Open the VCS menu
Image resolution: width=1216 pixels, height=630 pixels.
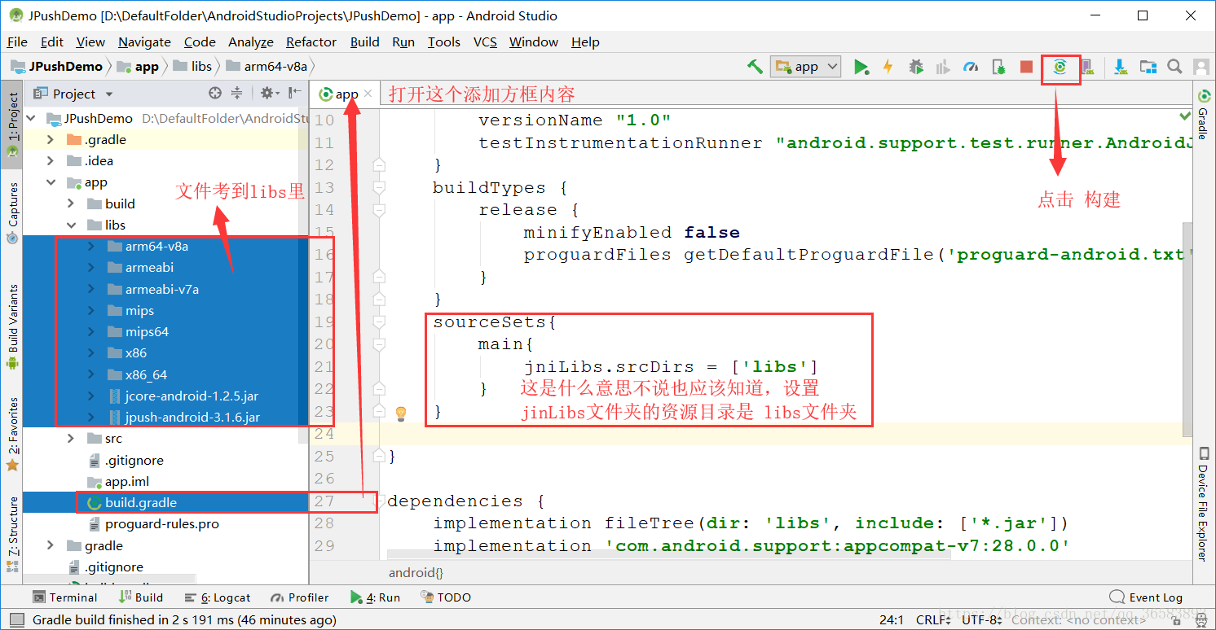tap(485, 42)
